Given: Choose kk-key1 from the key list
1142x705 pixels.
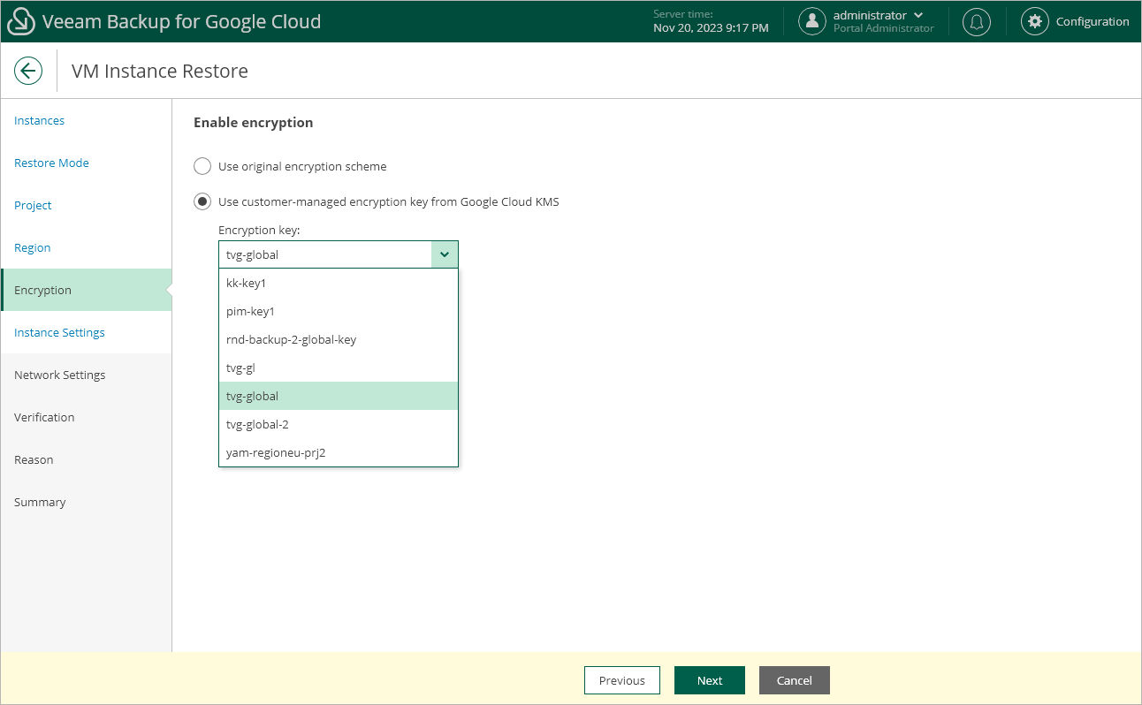Looking at the screenshot, I should pyautogui.click(x=339, y=283).
